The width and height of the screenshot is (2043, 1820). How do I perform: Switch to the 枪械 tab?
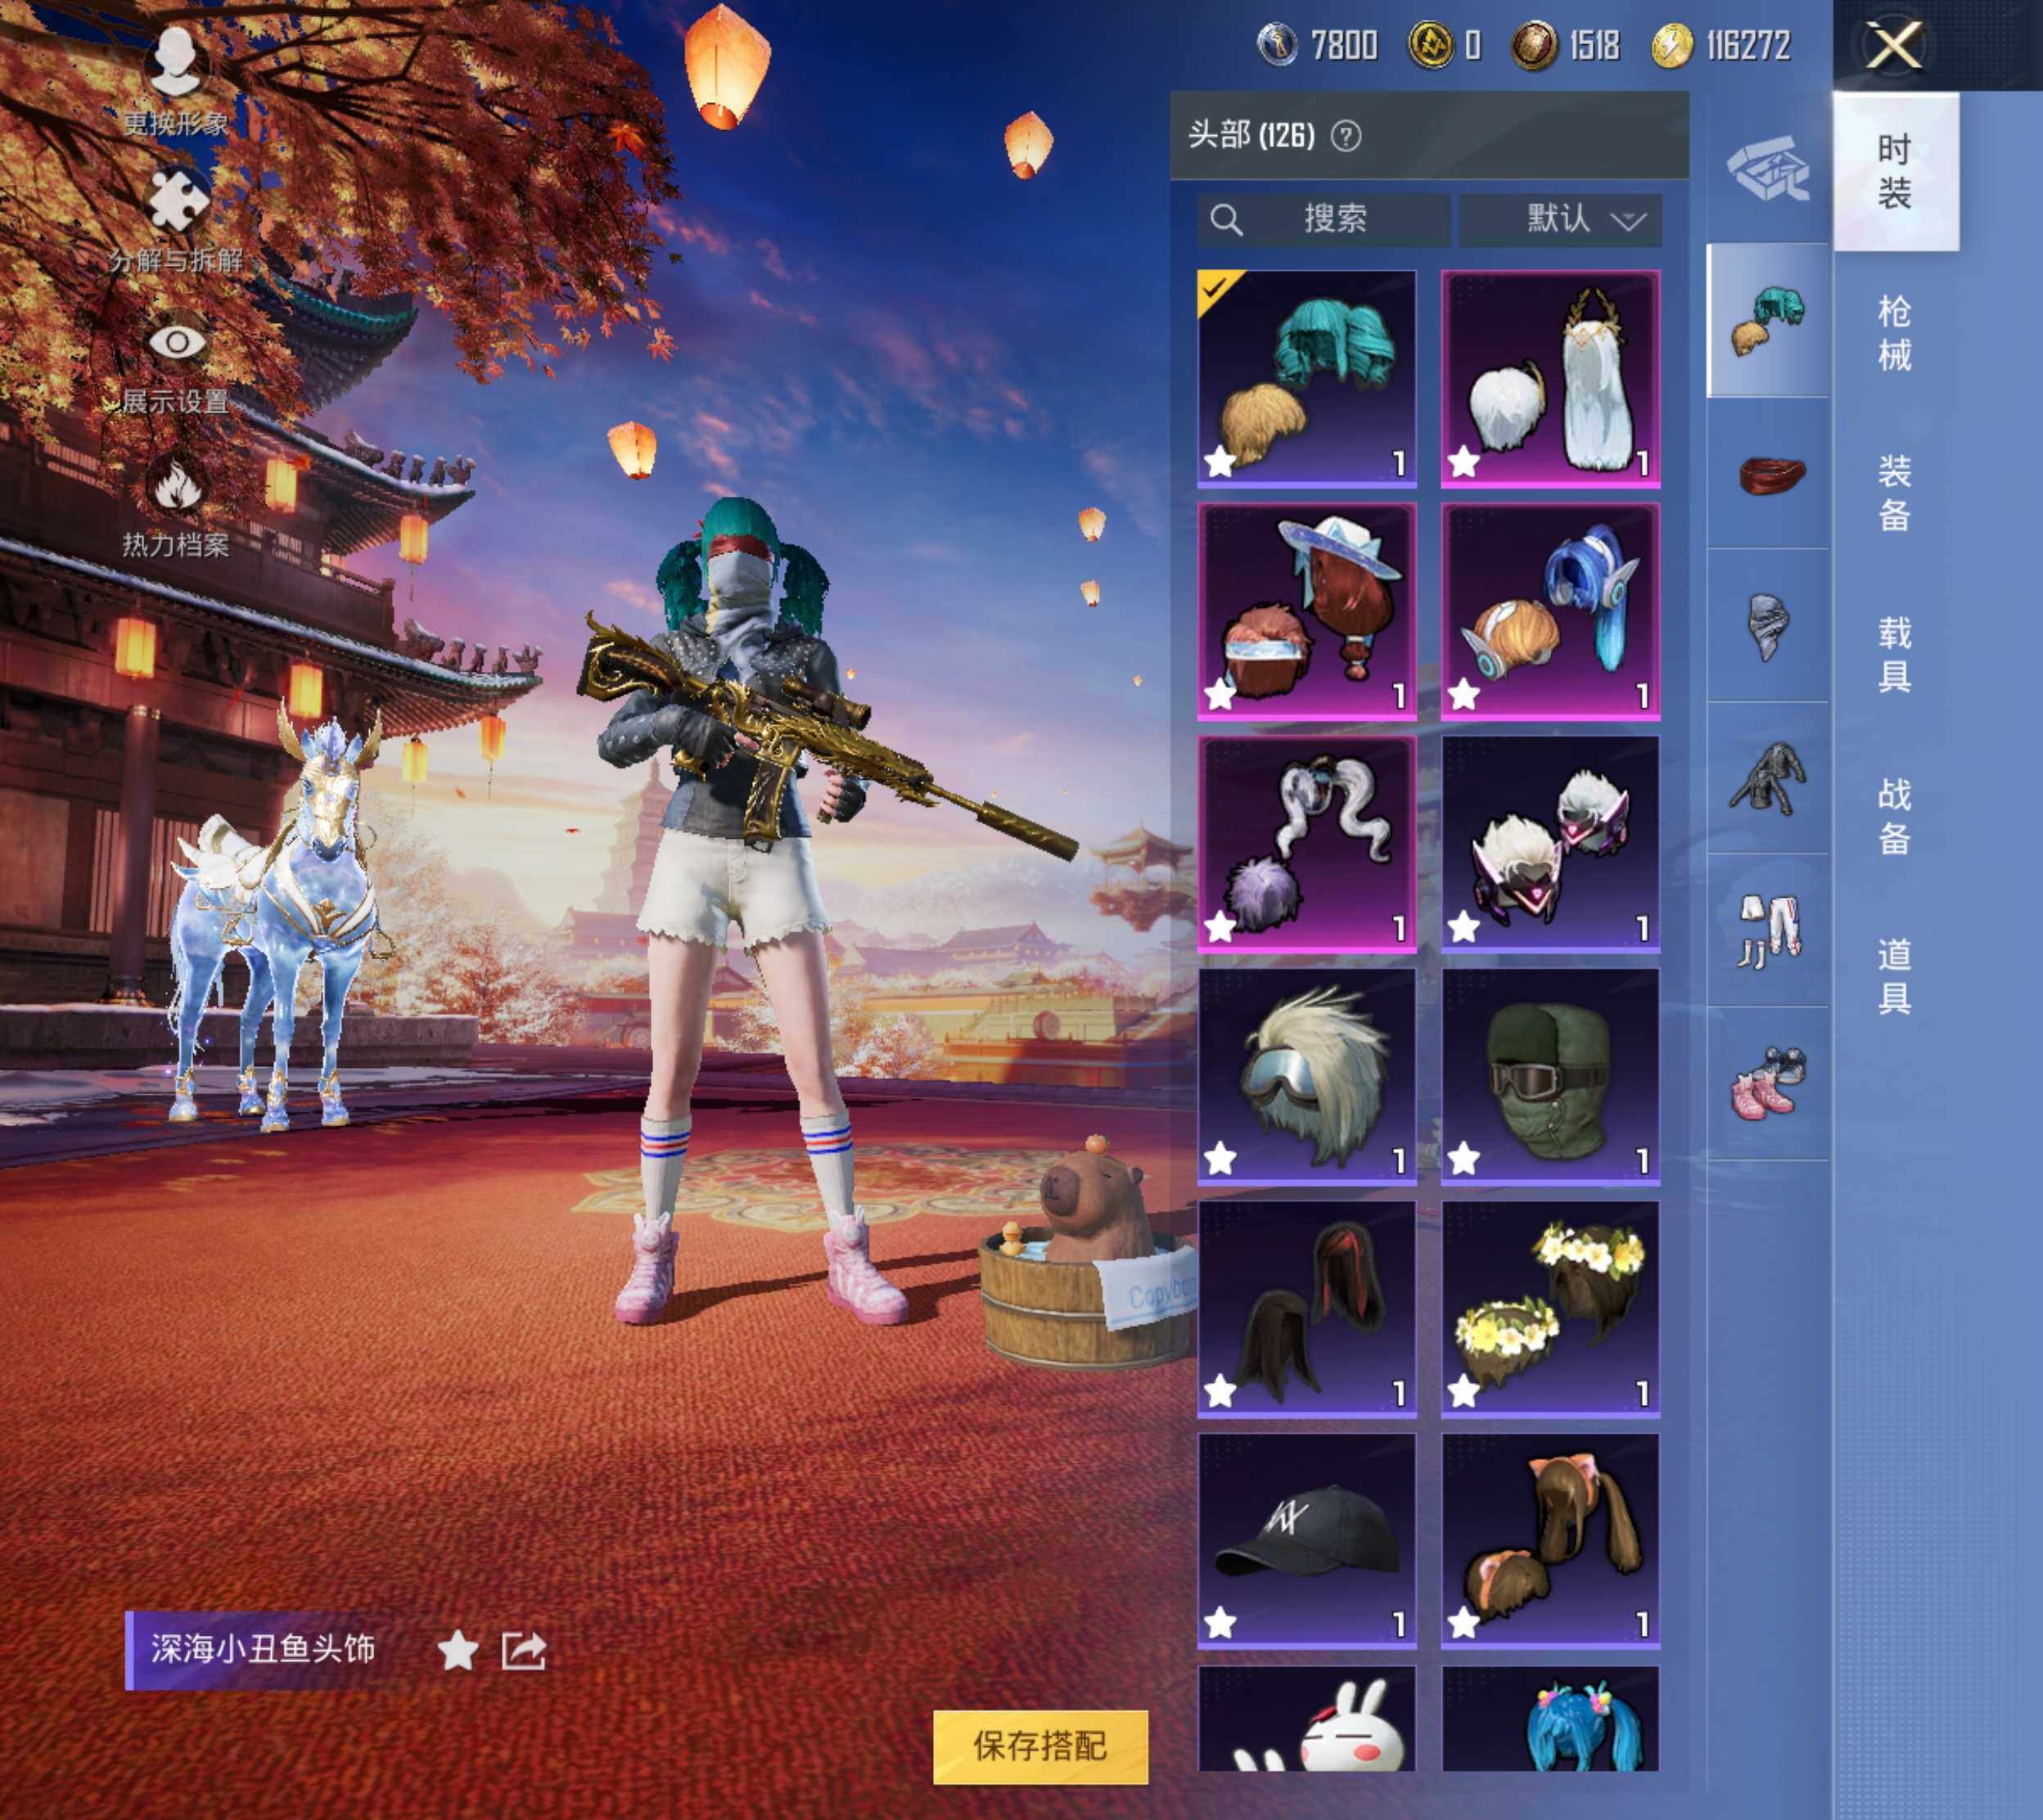1895,333
